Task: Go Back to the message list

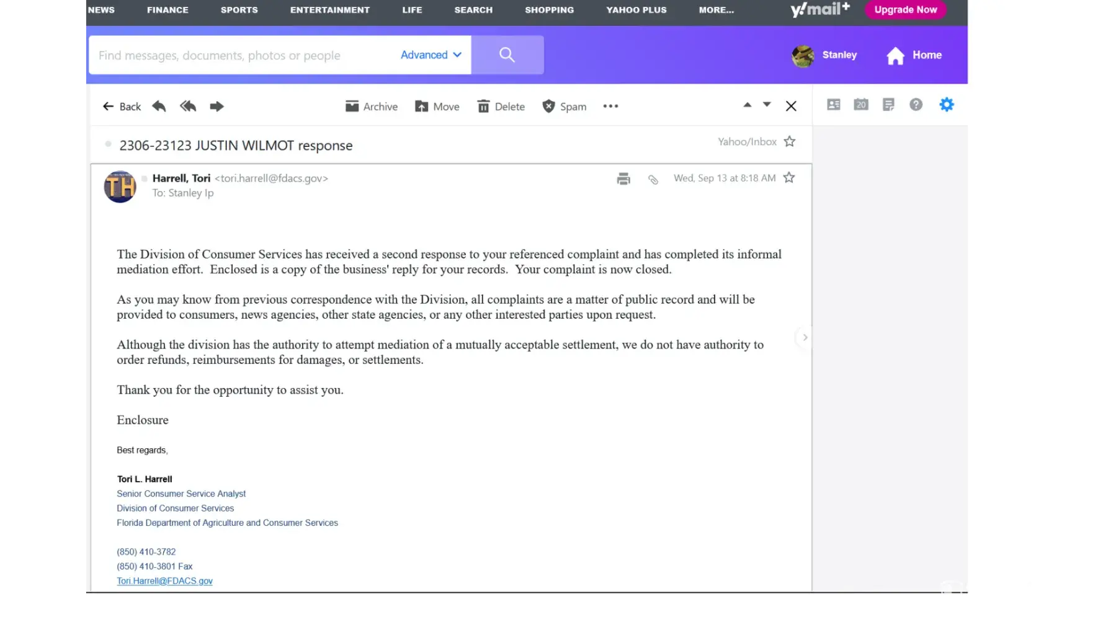Action: [x=122, y=107]
